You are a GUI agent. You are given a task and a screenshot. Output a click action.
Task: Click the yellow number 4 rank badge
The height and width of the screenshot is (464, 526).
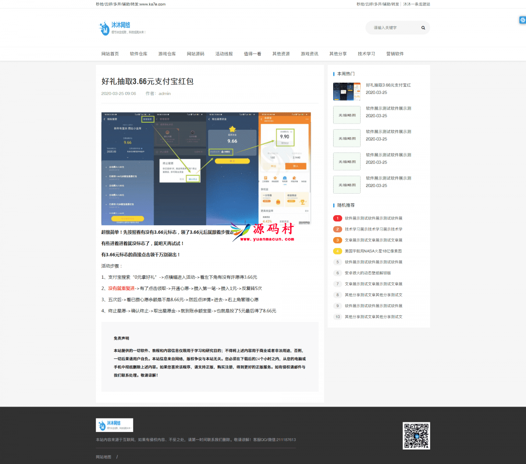(338, 251)
